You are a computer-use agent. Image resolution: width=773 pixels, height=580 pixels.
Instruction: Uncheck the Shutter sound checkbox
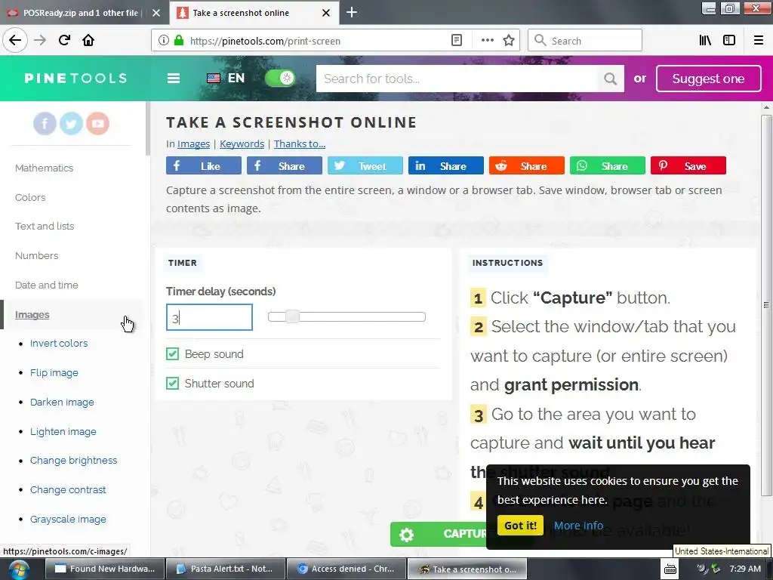[173, 383]
